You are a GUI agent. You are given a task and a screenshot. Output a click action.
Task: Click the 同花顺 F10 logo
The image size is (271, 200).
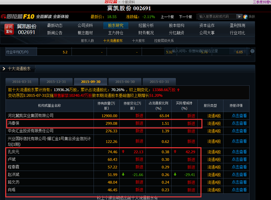(x=17, y=16)
